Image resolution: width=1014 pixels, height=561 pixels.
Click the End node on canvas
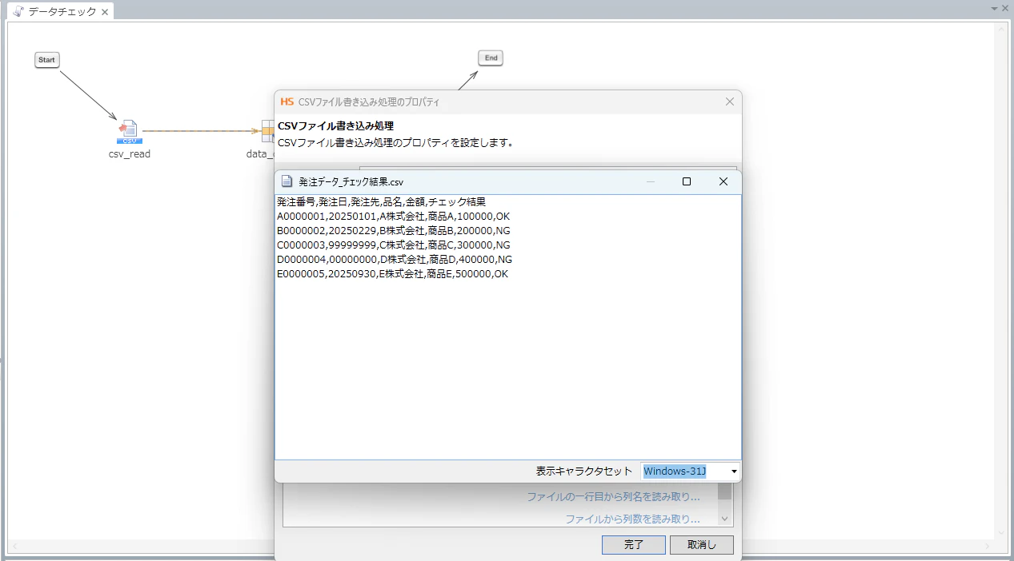tap(491, 58)
